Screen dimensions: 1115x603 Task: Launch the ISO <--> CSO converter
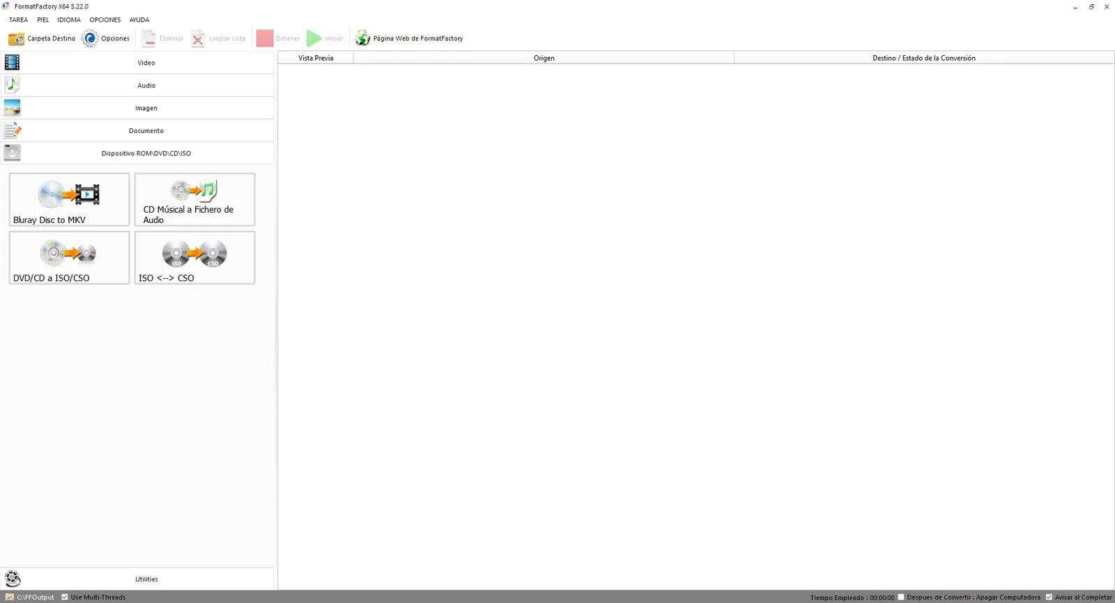(x=194, y=258)
